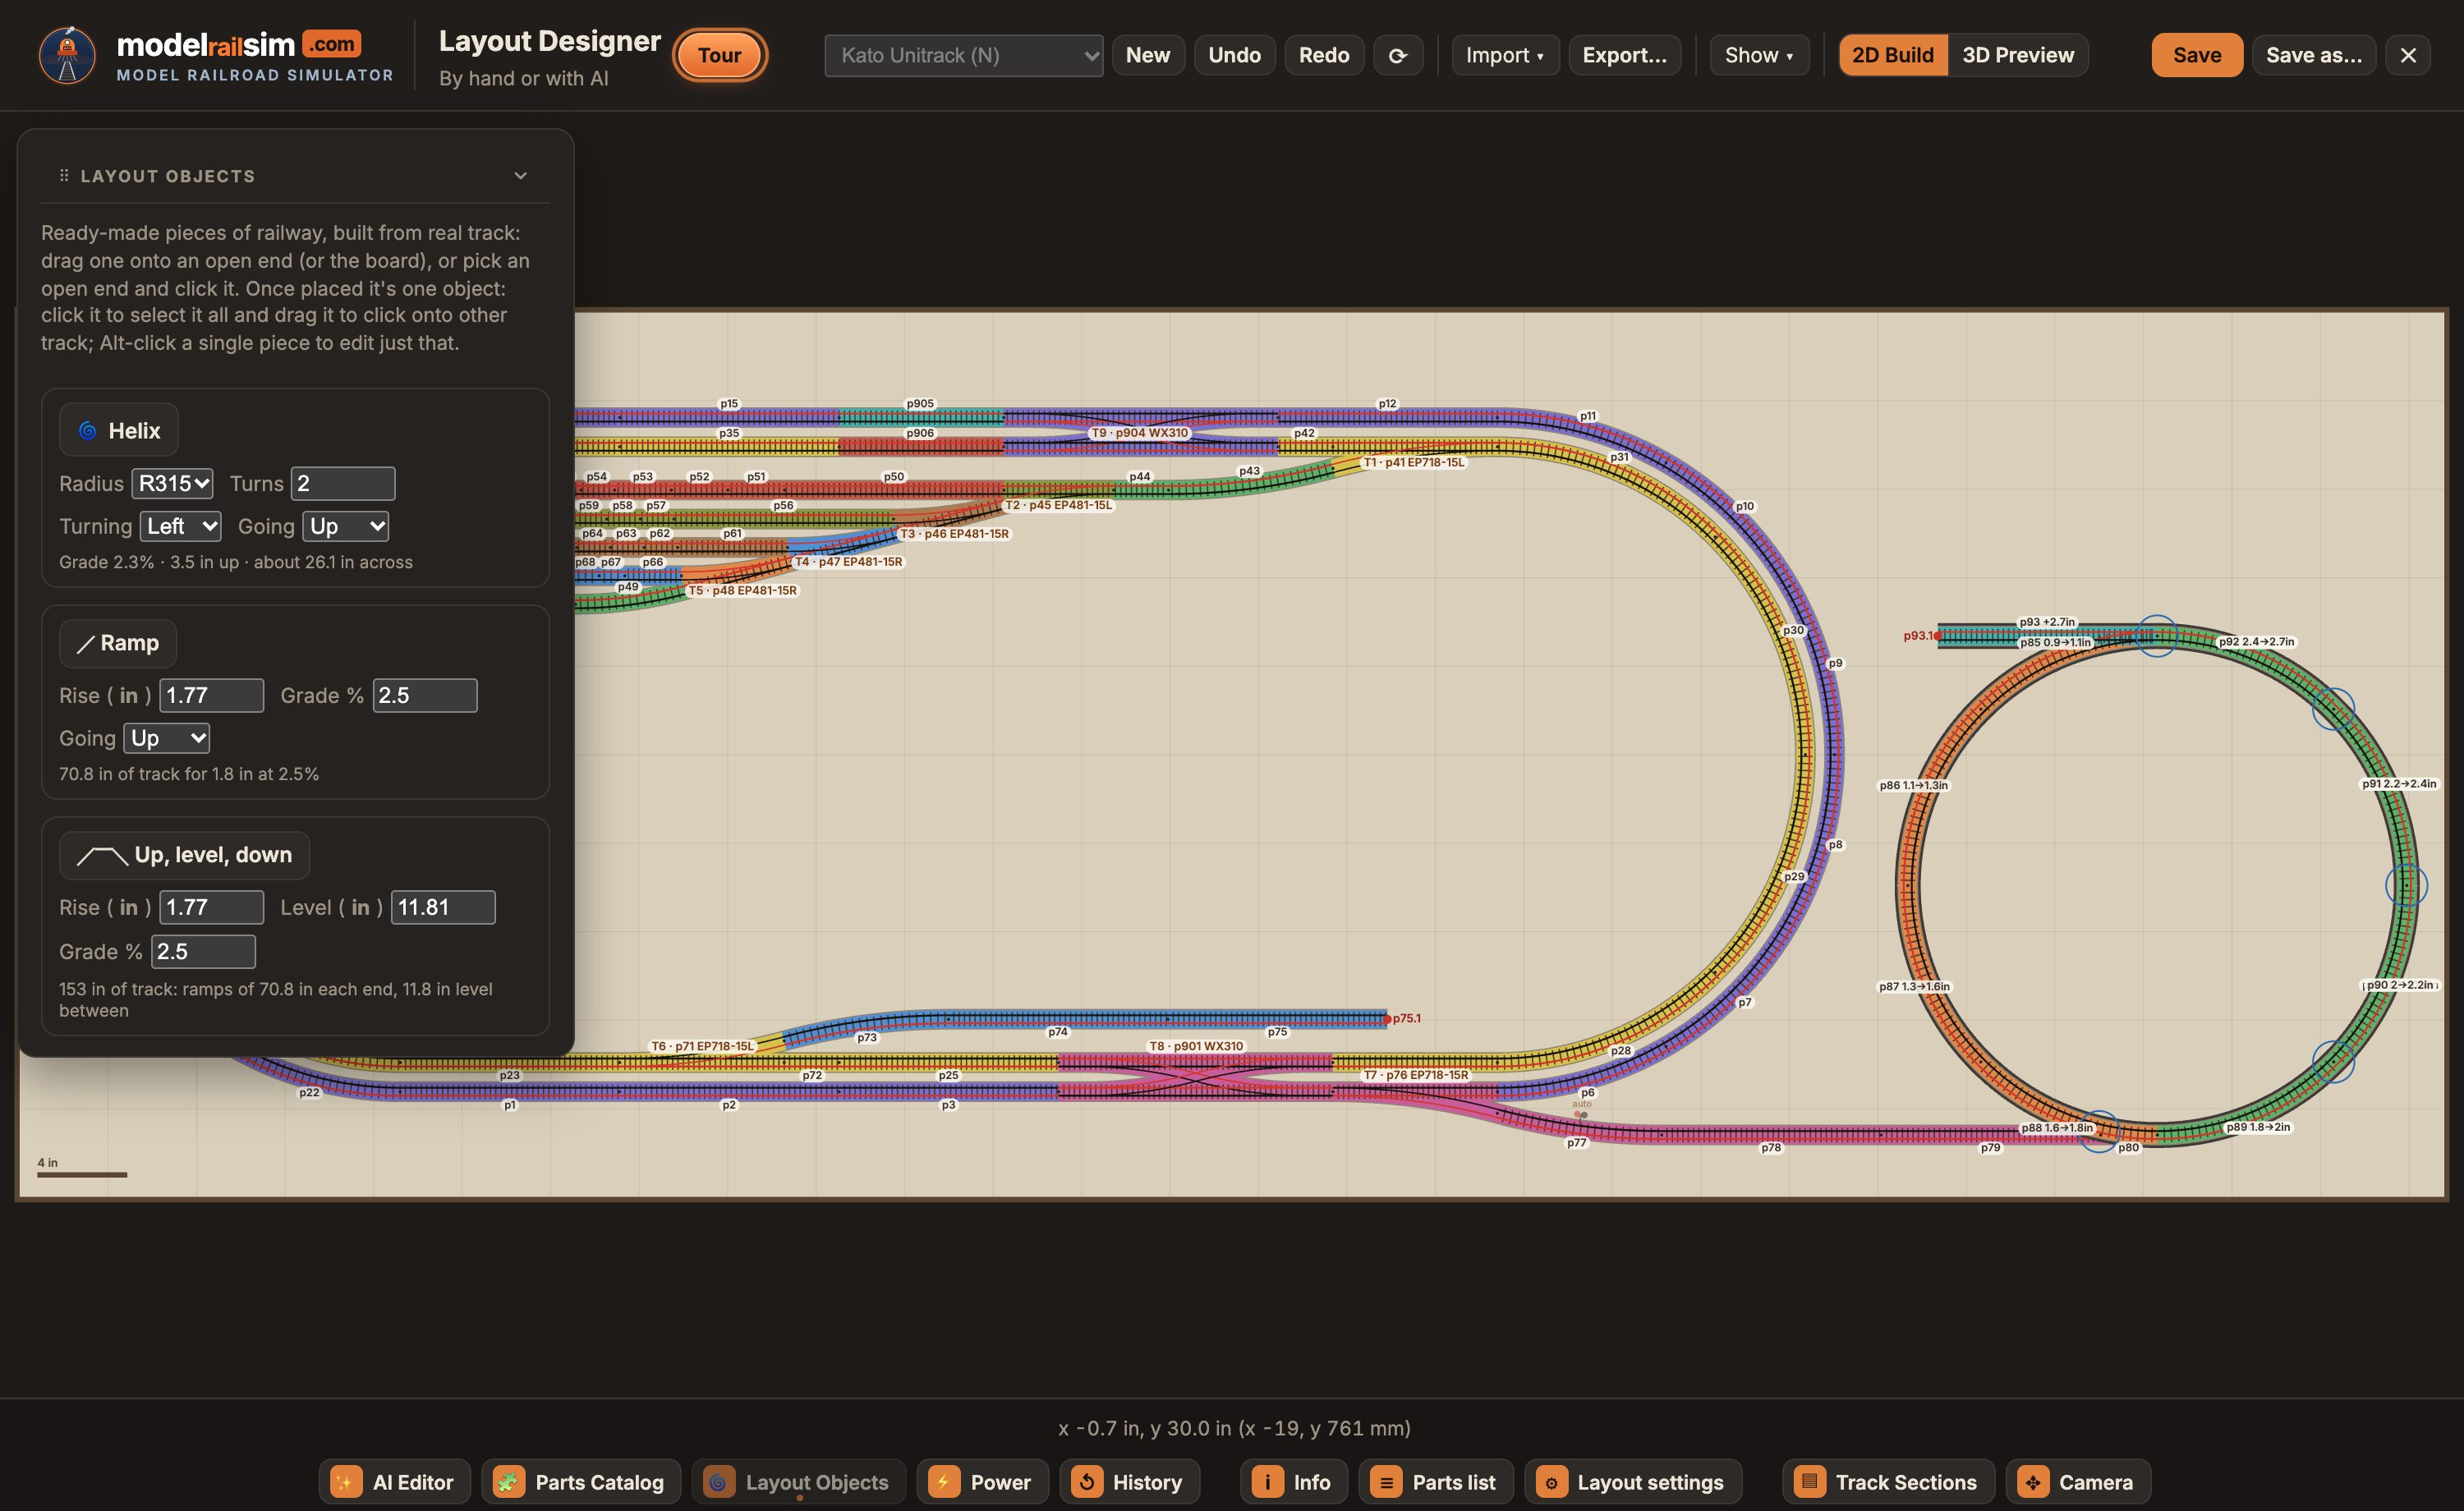Open the Import menu
This screenshot has width=2464, height=1511.
tap(1504, 55)
